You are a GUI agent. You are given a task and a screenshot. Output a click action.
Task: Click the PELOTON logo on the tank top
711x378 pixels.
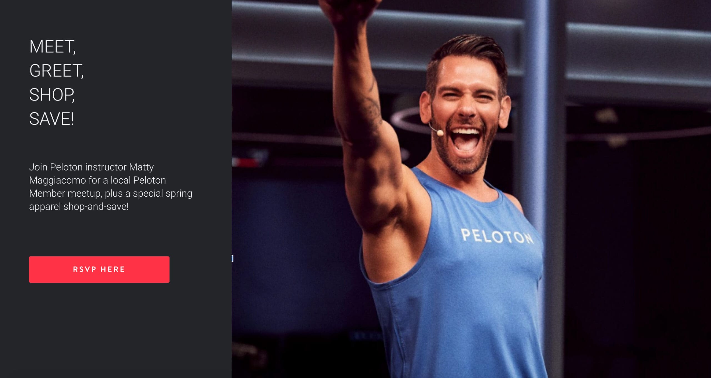[497, 236]
